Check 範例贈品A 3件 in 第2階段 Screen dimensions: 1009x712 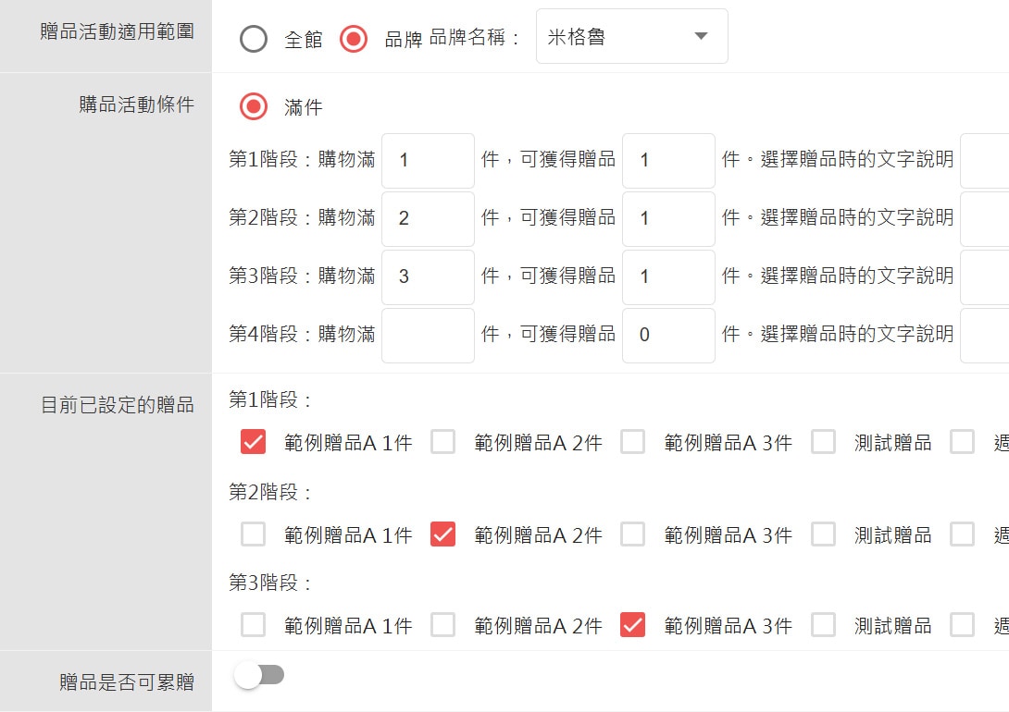coord(633,534)
